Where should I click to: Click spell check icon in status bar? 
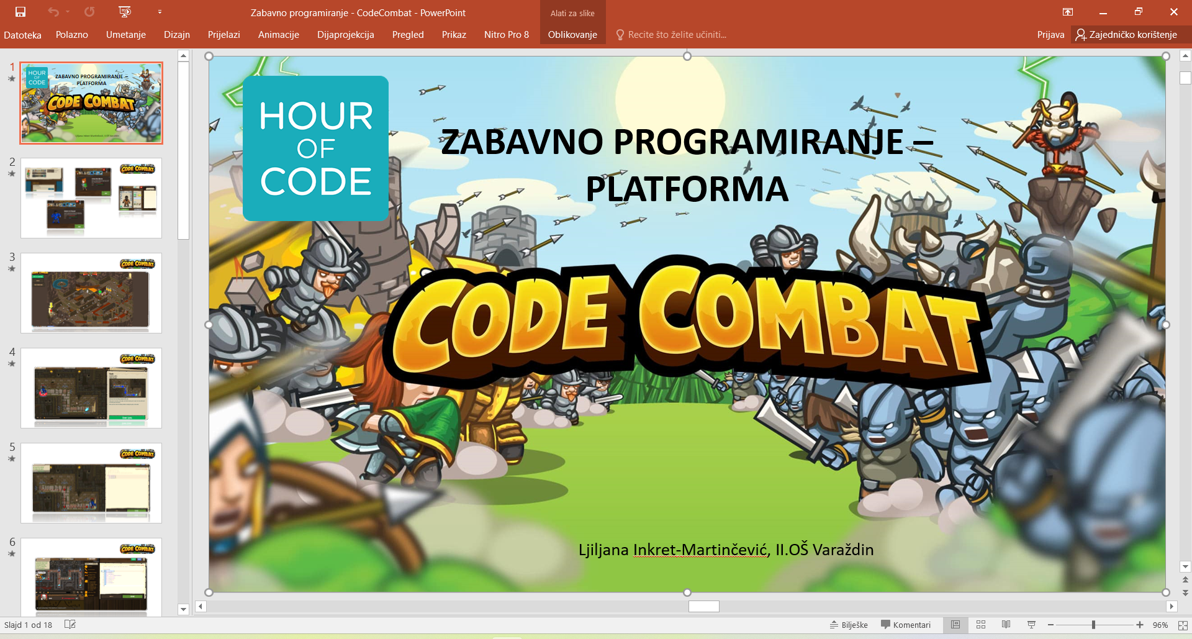point(70,625)
